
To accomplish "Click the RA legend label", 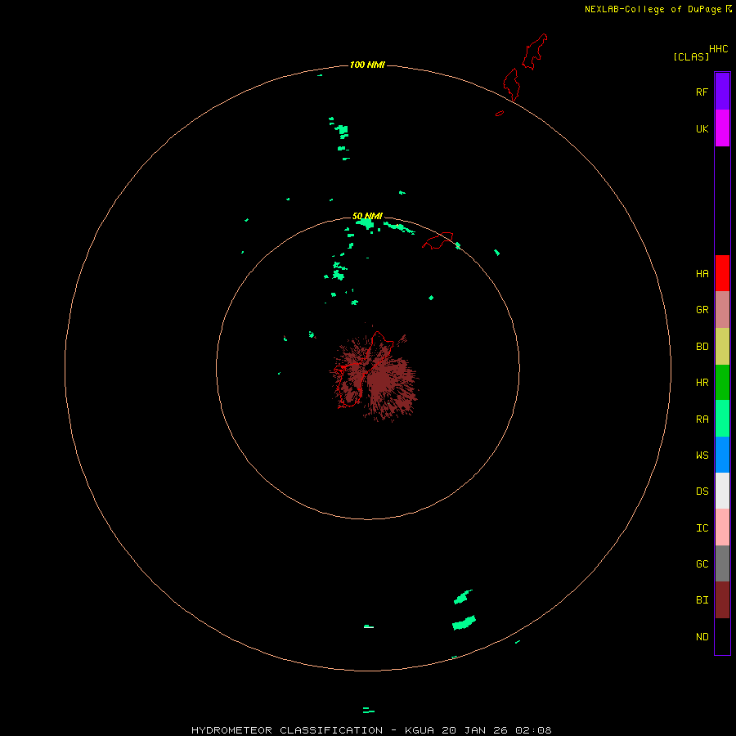I will coord(702,420).
